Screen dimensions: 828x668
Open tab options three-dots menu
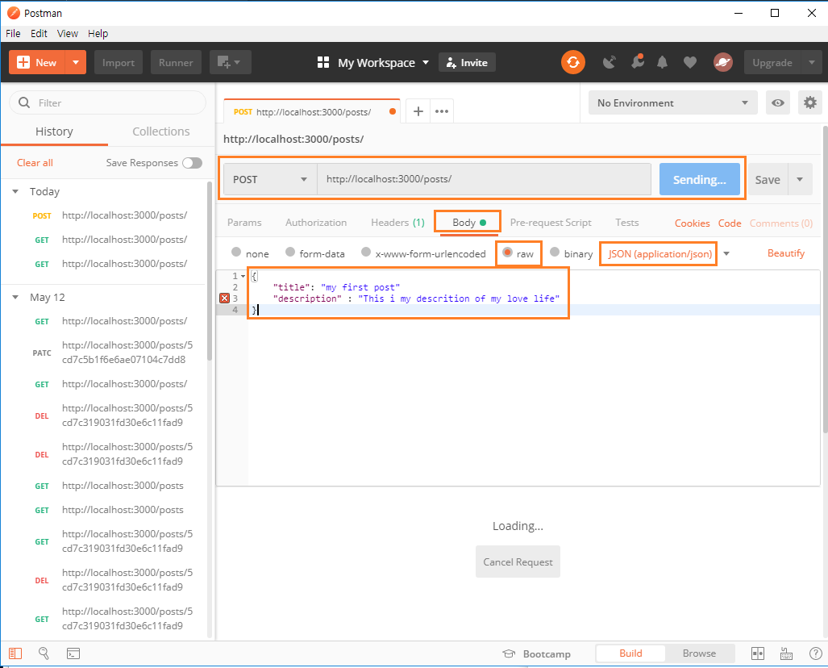click(442, 111)
